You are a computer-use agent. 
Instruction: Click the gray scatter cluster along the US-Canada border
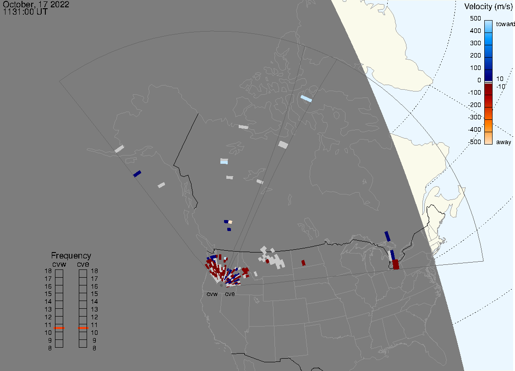(274, 259)
